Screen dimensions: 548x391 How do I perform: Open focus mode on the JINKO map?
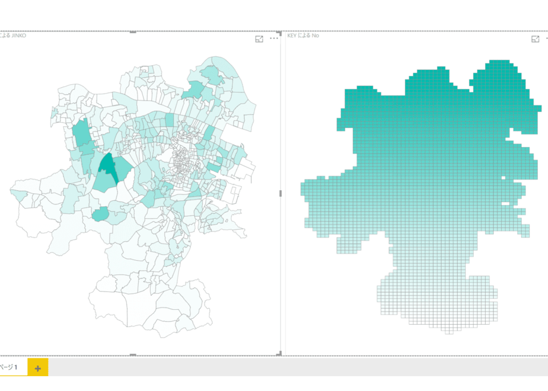pos(259,39)
